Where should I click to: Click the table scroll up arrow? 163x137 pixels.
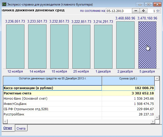point(157,78)
